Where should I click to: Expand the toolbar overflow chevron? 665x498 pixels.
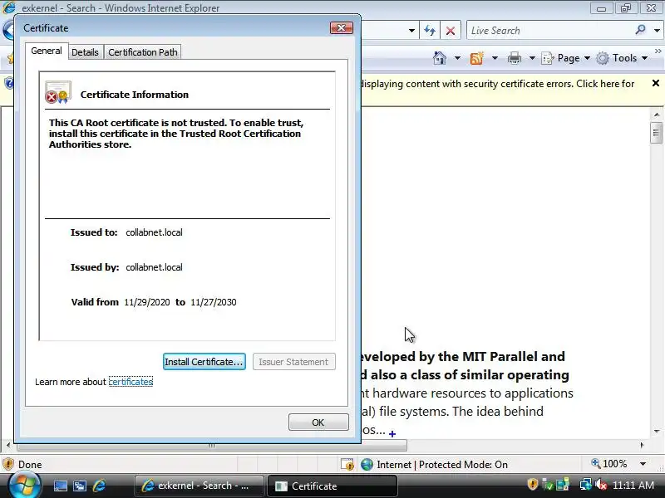click(x=658, y=51)
